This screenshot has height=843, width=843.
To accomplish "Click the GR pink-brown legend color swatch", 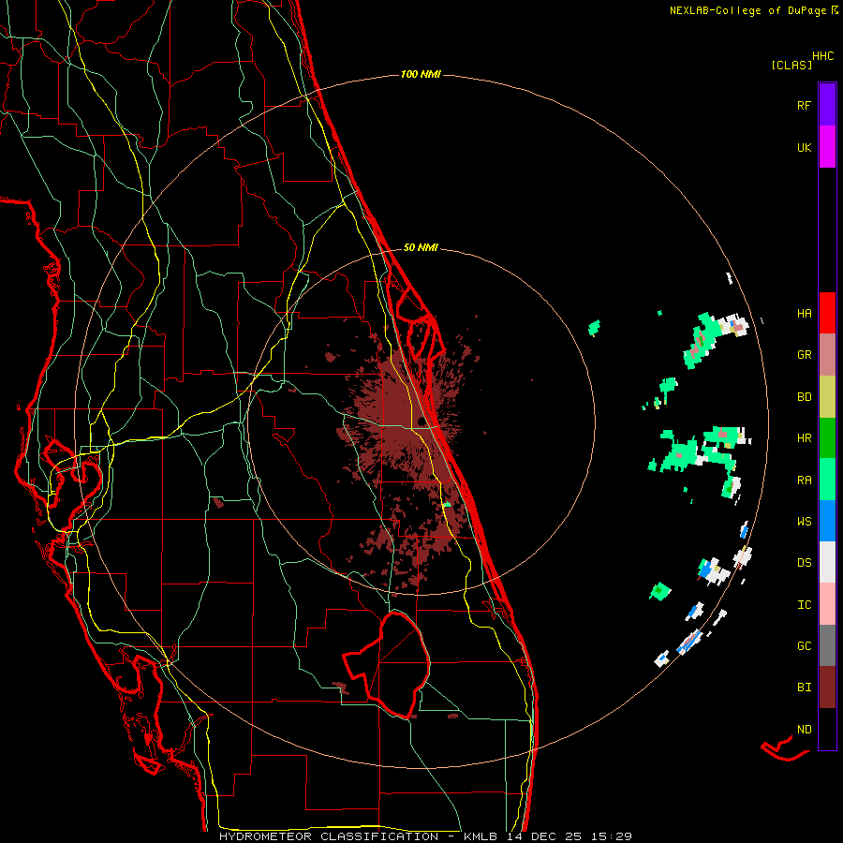I will pos(827,355).
